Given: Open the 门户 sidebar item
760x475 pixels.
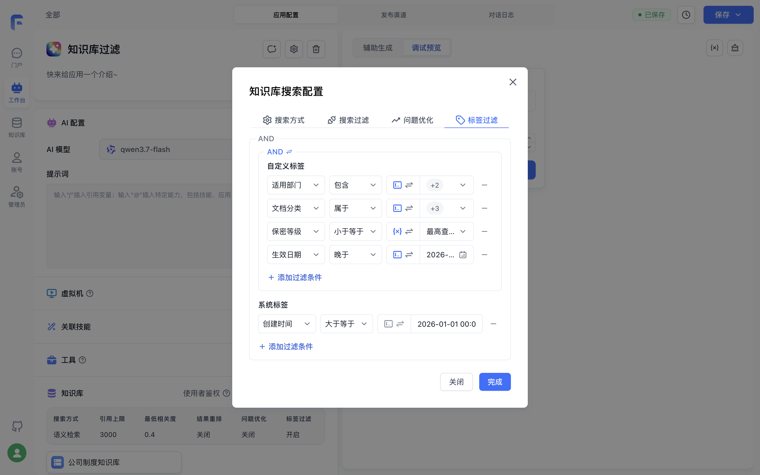Looking at the screenshot, I should point(17,58).
